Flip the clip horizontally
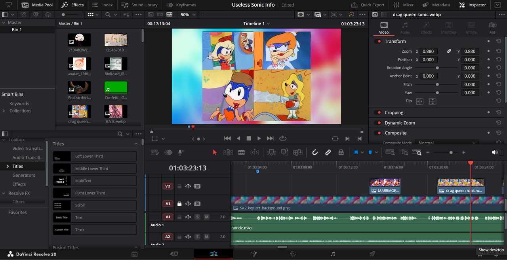The image size is (507, 260). coord(420,101)
